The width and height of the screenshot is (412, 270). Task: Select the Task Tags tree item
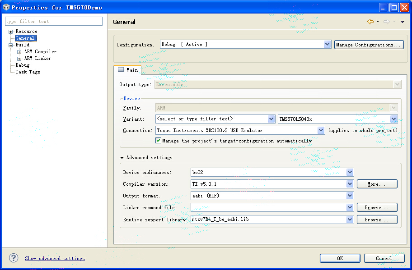pos(28,72)
